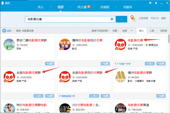Minimize the 查找 window
Image resolution: width=170 pixels, height=113 pixels.
coord(162,3)
